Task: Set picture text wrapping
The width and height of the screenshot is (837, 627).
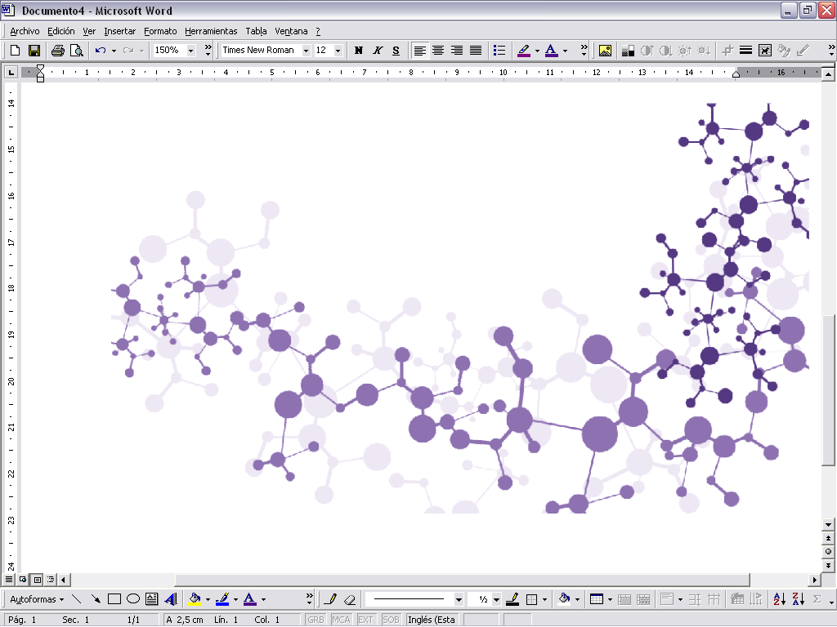Action: click(765, 51)
